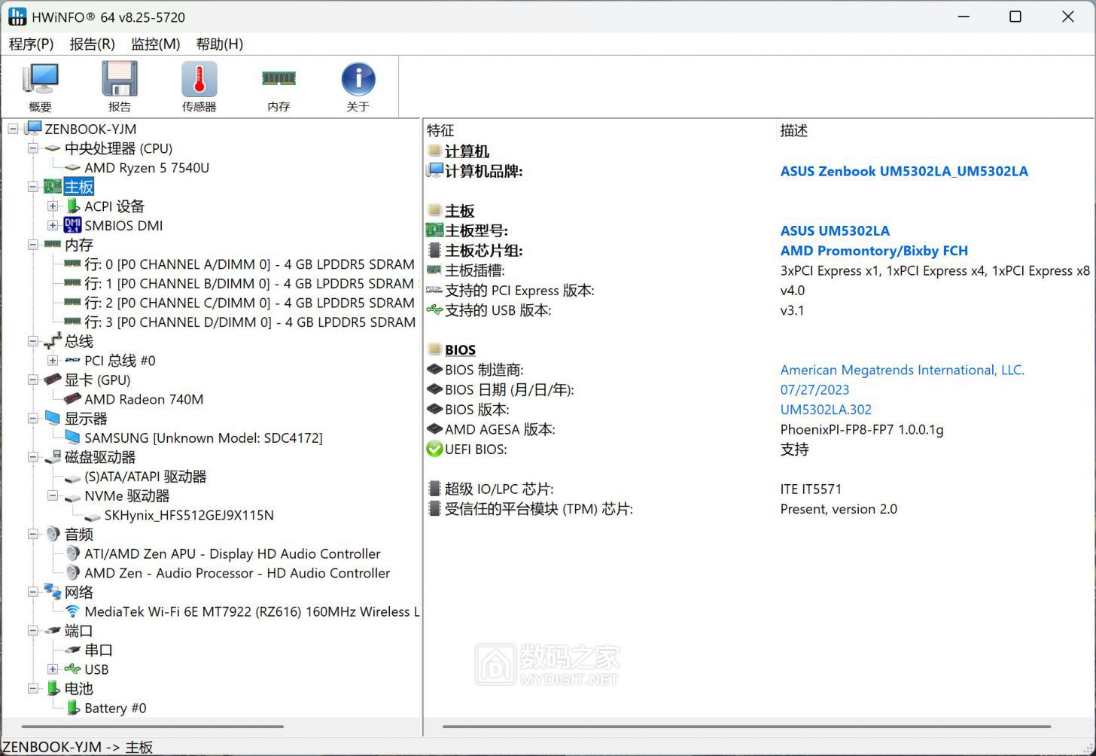Screen dimensions: 1096x756
Task: Click the 主板型号 board icon in details
Action: pos(434,230)
